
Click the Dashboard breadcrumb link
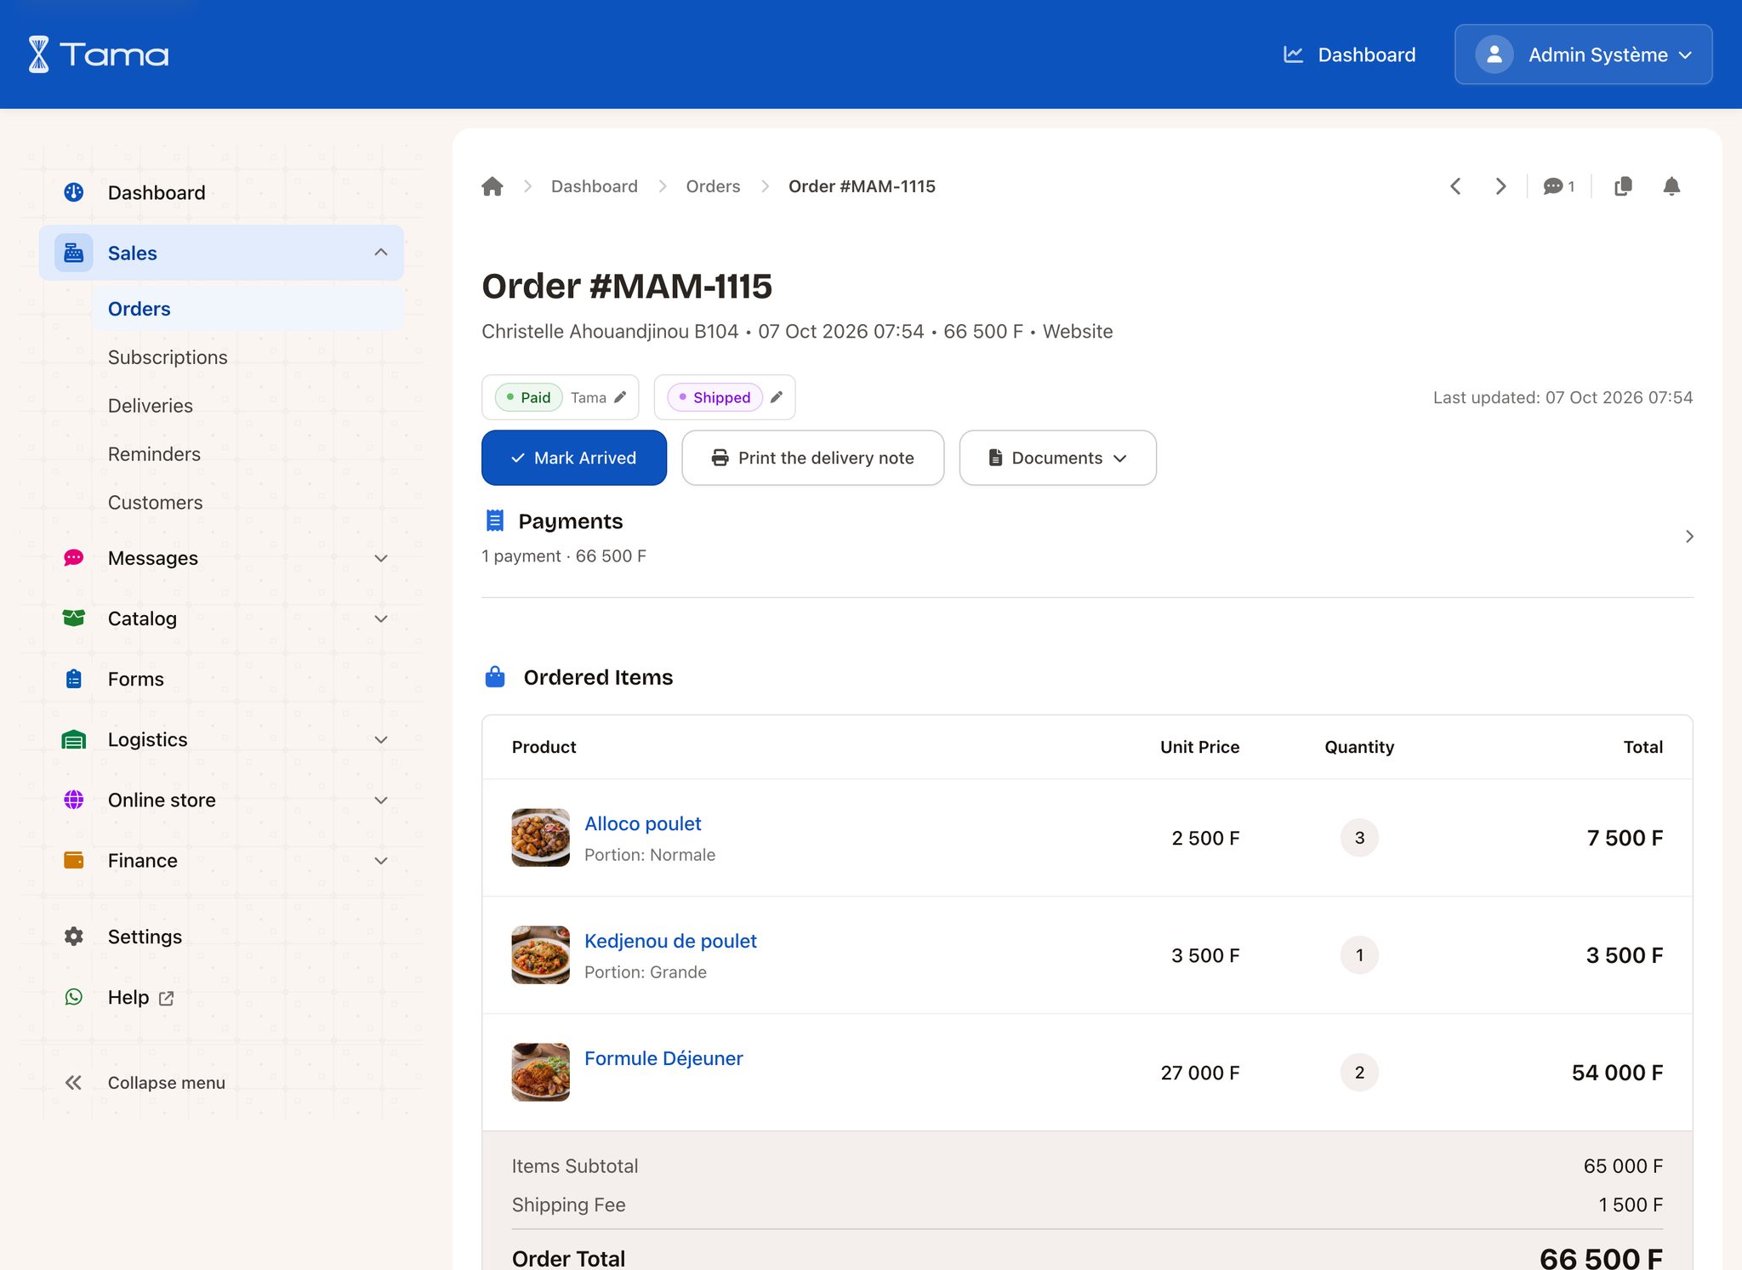tap(594, 186)
